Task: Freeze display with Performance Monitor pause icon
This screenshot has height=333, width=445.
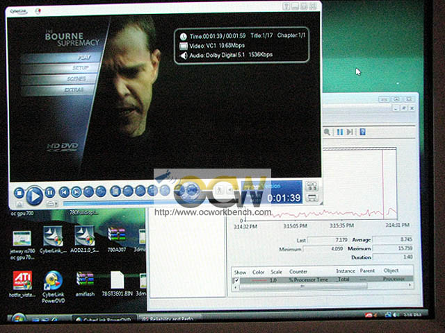Action: [x=340, y=132]
